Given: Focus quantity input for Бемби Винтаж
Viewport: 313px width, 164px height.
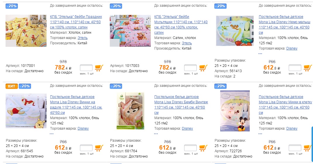Looking at the screenshot, I should click(190, 148).
